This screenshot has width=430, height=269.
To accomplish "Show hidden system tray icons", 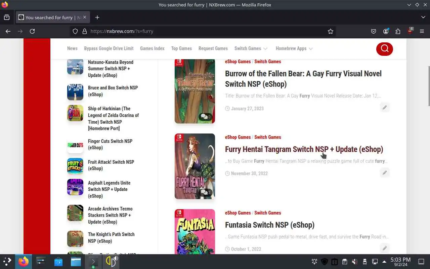I will pos(384,262).
